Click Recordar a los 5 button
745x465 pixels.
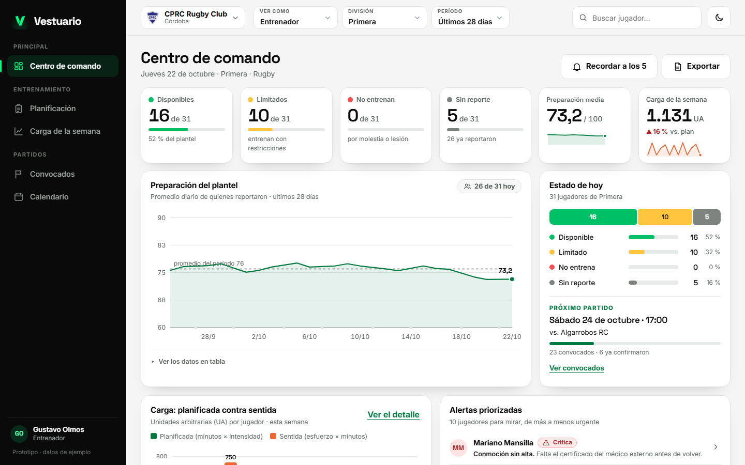[609, 66]
